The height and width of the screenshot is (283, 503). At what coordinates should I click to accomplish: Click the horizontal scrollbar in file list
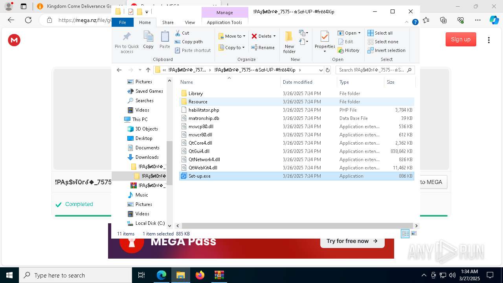297,226
